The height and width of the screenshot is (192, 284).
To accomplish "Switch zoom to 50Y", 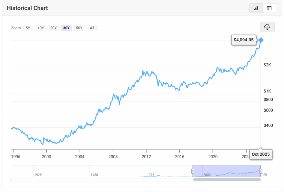I will (79, 28).
